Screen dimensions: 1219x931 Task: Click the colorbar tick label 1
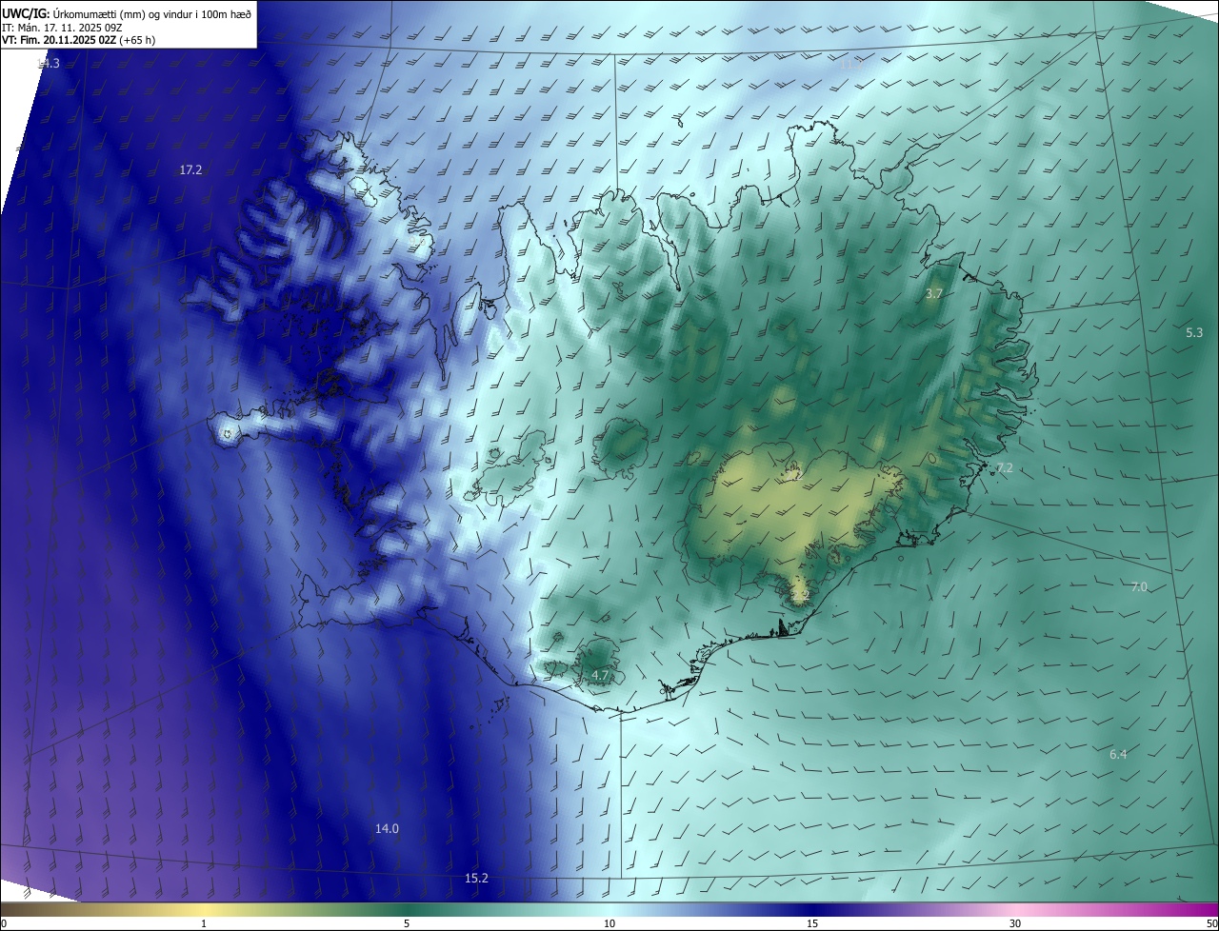coord(204,923)
